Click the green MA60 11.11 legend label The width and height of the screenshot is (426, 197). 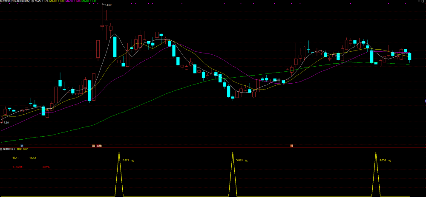89,1
